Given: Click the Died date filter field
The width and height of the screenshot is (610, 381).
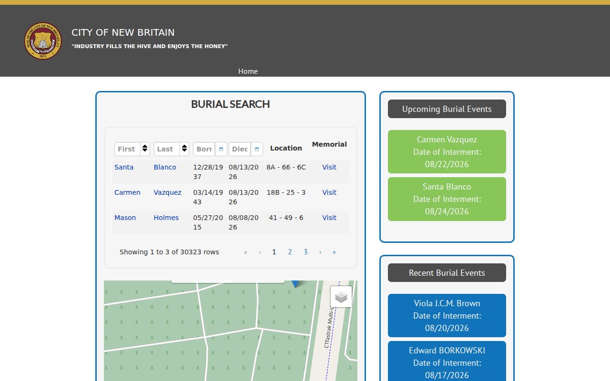Looking at the screenshot, I should (x=240, y=149).
